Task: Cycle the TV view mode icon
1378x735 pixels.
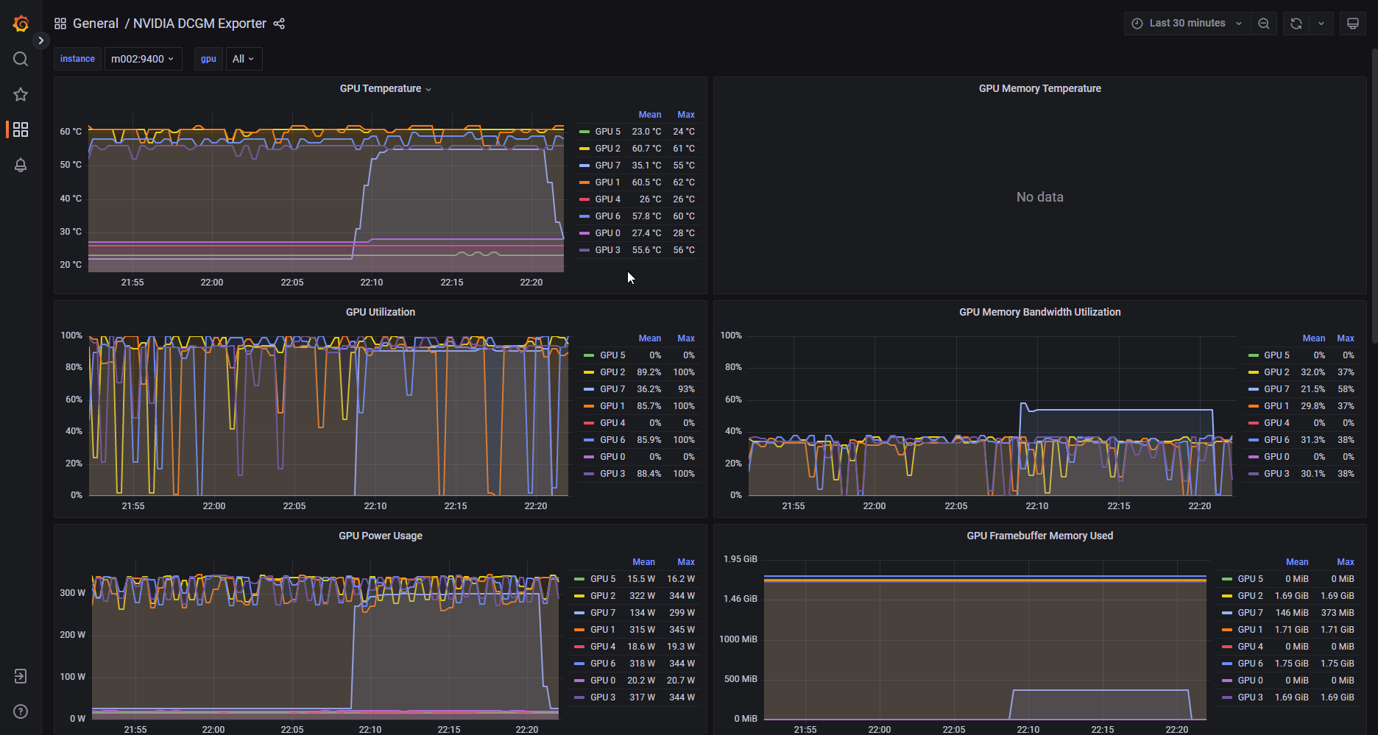Action: (x=1353, y=24)
